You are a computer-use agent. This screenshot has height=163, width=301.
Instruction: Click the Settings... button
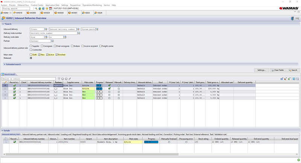pos(261,70)
